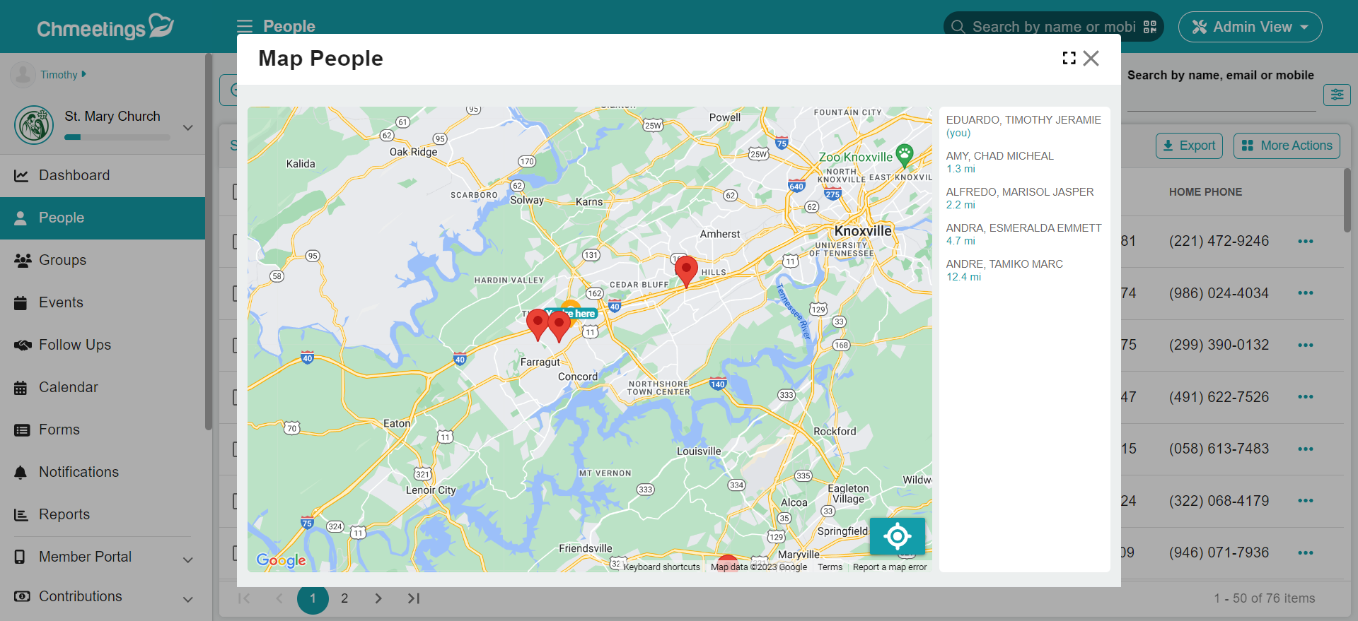The width and height of the screenshot is (1358, 621).
Task: Open Reports in the sidebar
Action: (103, 514)
